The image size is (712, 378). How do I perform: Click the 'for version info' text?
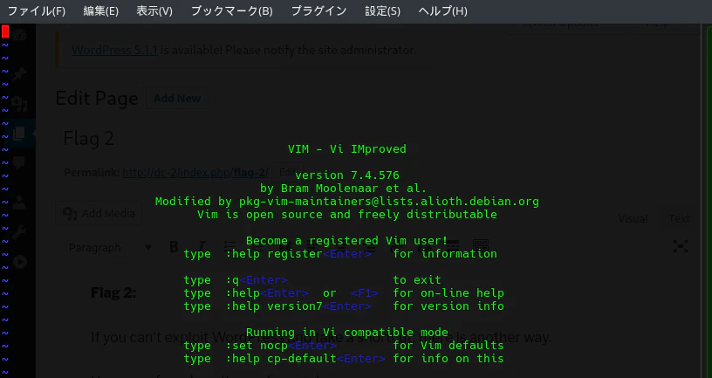click(448, 306)
